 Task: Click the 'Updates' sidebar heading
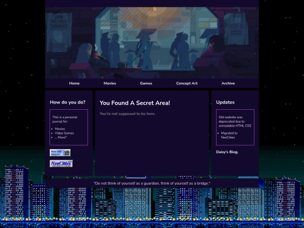point(225,102)
